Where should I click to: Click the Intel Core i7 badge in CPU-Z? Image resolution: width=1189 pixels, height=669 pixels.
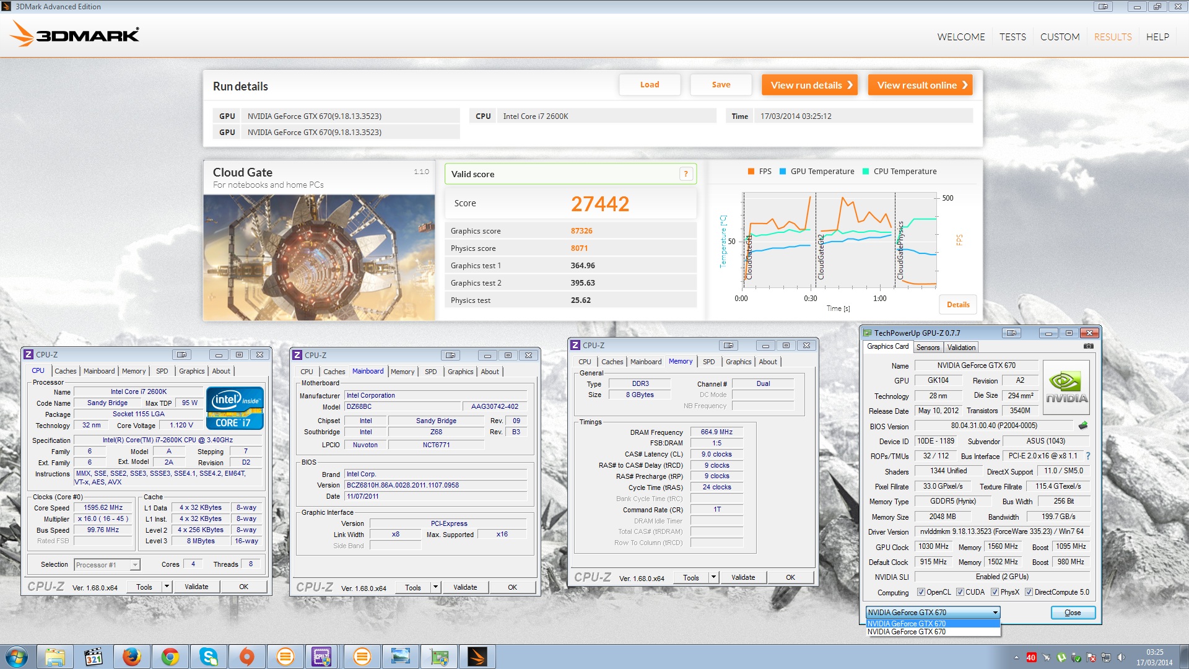click(x=235, y=408)
